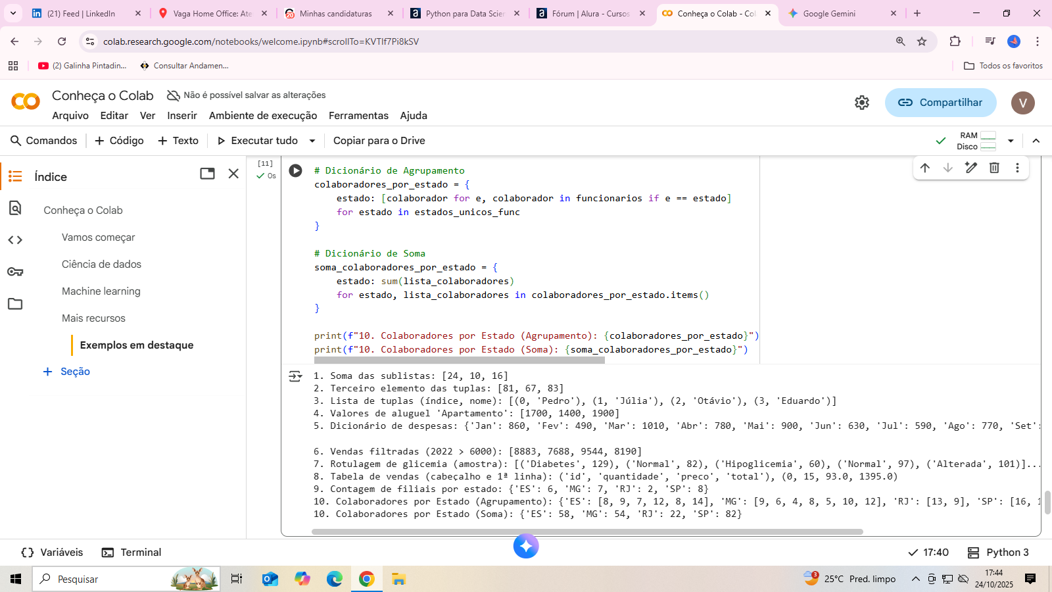Toggle the cell output view icon
1052x592 pixels.
tap(295, 376)
